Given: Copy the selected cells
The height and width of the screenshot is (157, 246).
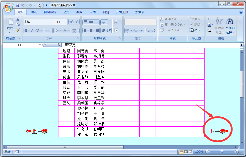Looking at the screenshot, I should pos(17,25).
